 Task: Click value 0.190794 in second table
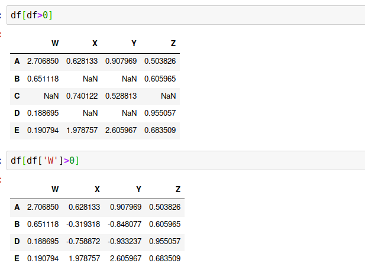coord(43,258)
